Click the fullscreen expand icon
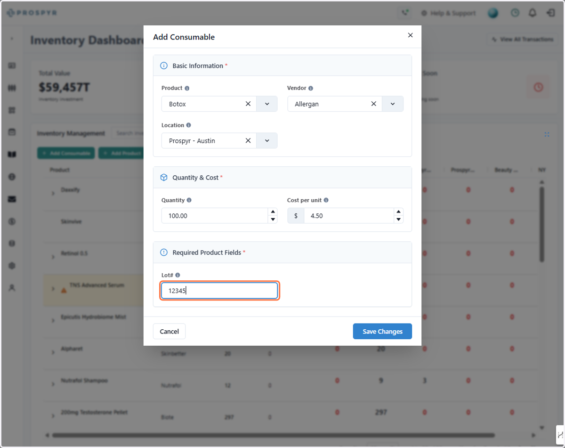Screen dimensions: 565x448 pyautogui.click(x=547, y=134)
